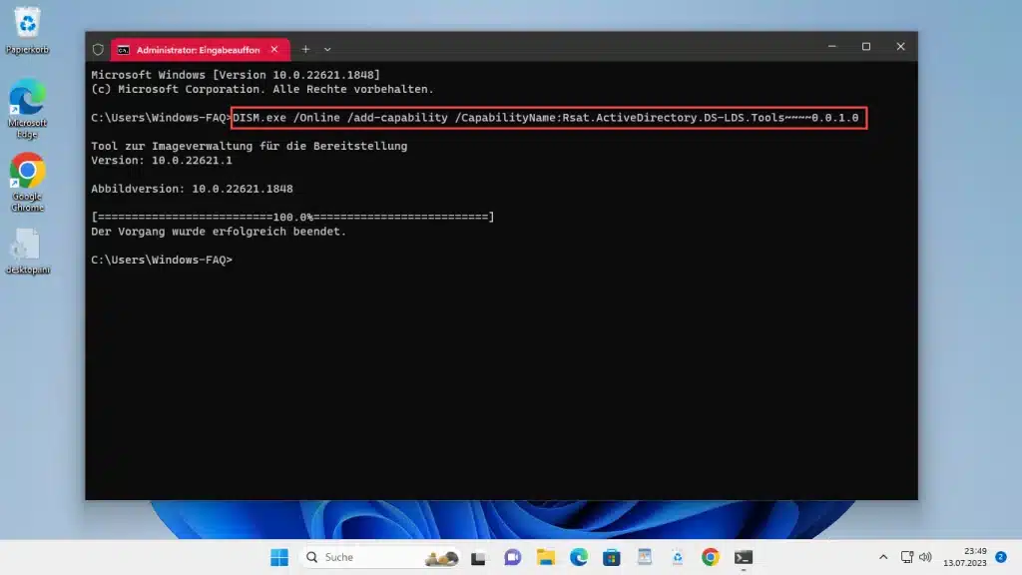The image size is (1022, 575).
Task: Close the Administrator: Eingabeaufforderung tab
Action: (274, 50)
